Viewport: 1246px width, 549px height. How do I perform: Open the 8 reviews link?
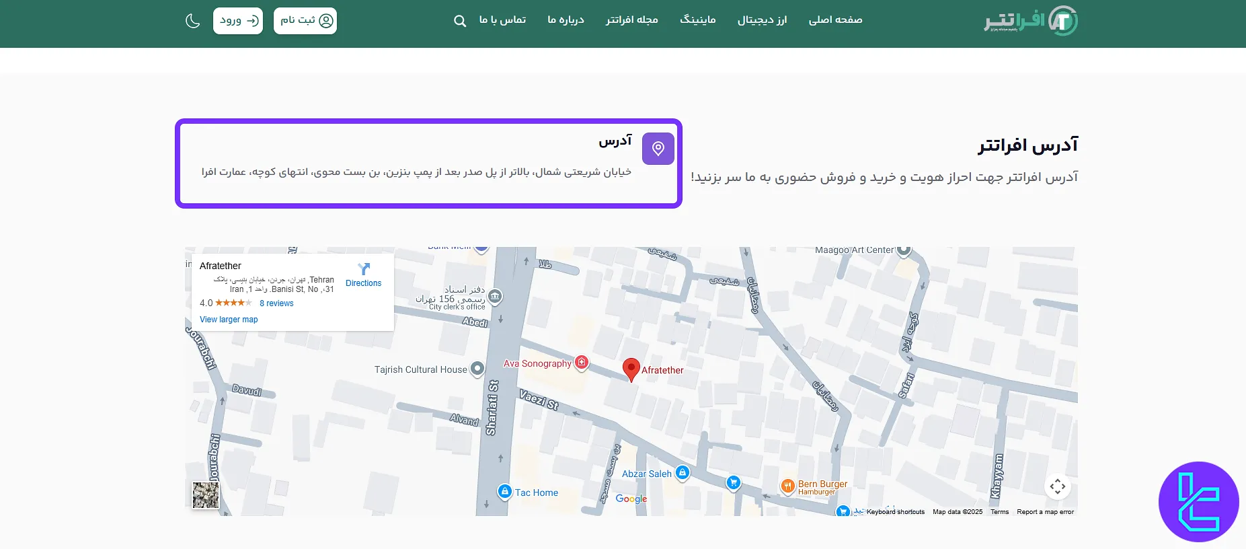coord(276,303)
